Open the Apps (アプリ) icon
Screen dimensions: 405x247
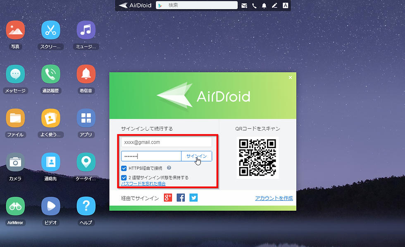(86, 118)
